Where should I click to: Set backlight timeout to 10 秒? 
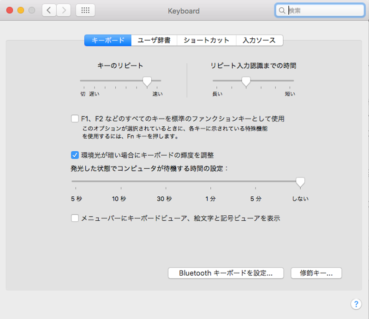click(119, 199)
